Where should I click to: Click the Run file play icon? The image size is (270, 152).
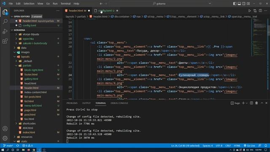(249, 11)
